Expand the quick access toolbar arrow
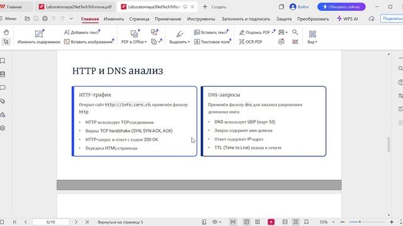403x226 pixels. tap(71, 18)
